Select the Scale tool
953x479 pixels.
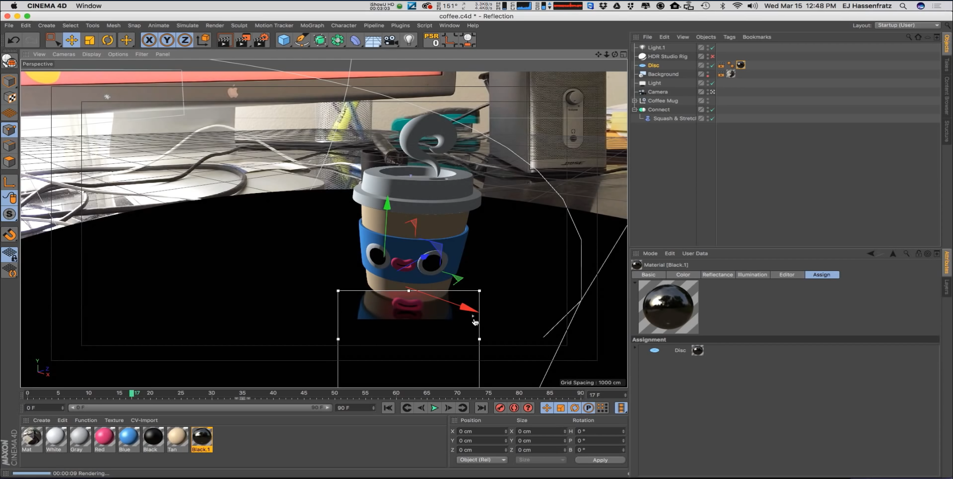(90, 40)
